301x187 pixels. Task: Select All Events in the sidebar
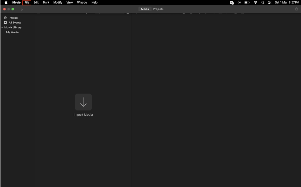coord(15,23)
